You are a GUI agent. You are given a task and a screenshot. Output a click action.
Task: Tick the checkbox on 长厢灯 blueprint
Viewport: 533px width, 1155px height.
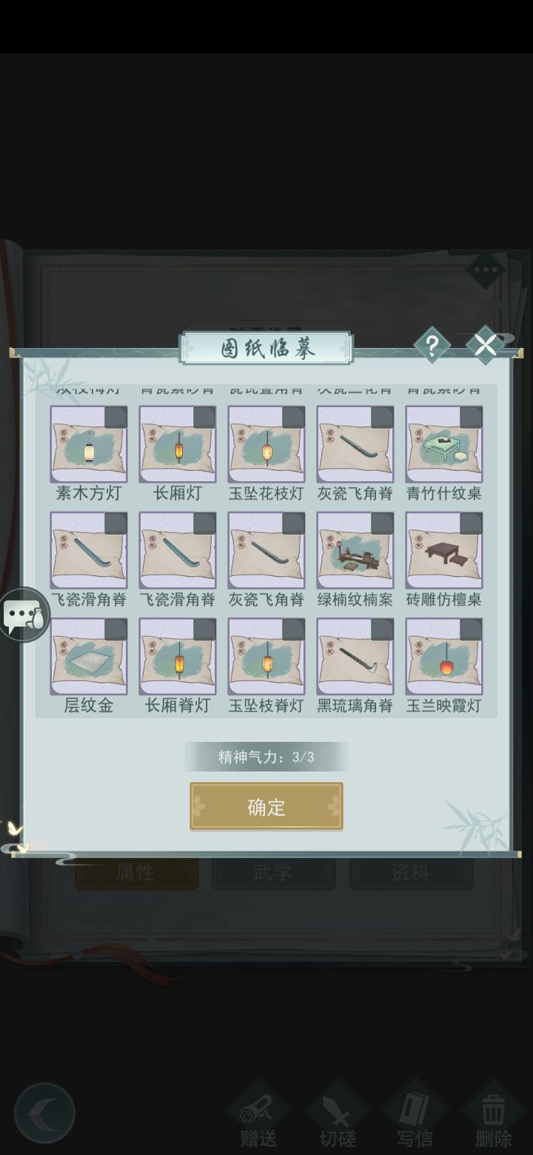204,417
